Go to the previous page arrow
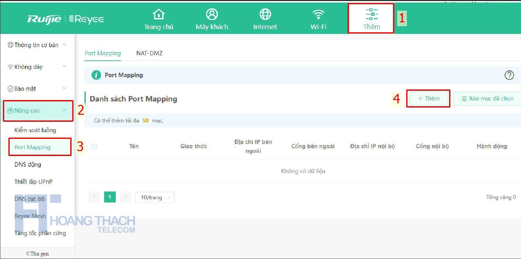Image resolution: width=521 pixels, height=259 pixels. 94,197
